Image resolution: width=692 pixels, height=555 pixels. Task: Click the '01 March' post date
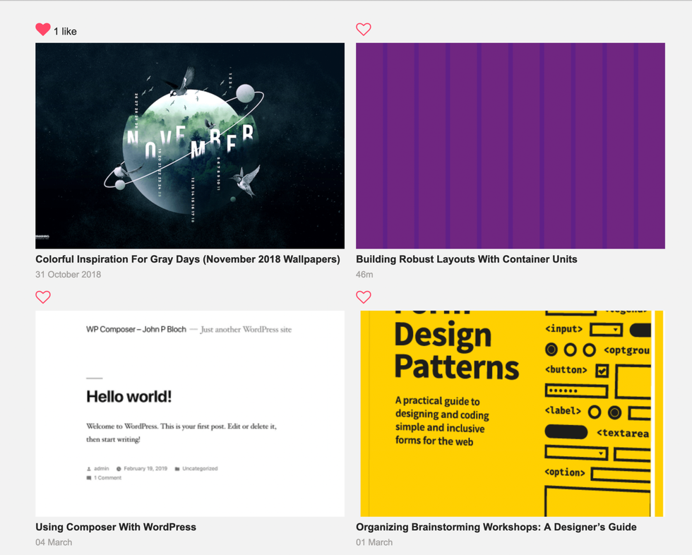(x=374, y=542)
